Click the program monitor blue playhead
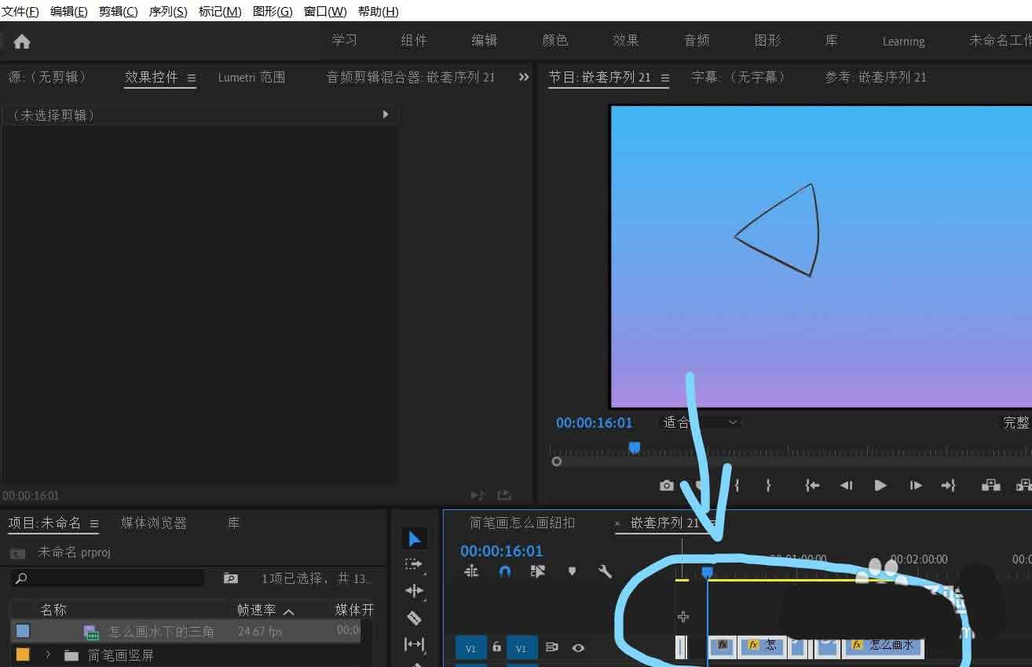The width and height of the screenshot is (1032, 667). click(635, 447)
